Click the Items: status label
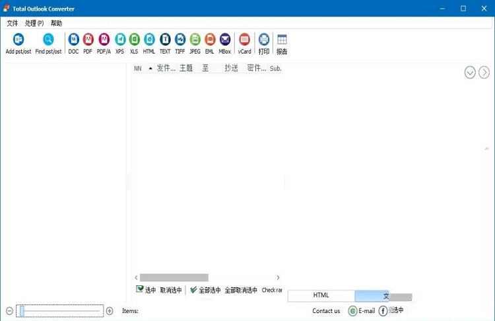Screen dimensions: 495x321 (130, 311)
